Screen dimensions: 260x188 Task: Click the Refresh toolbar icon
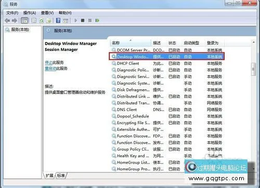tap(42, 21)
